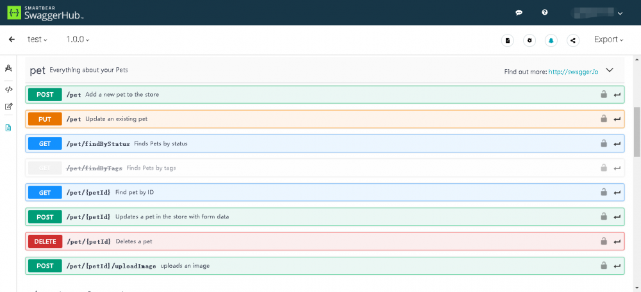
Task: Collapse the pet section with chevron
Action: pyautogui.click(x=610, y=70)
